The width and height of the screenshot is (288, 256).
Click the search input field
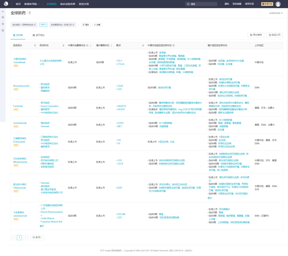pyautogui.click(x=201, y=4)
